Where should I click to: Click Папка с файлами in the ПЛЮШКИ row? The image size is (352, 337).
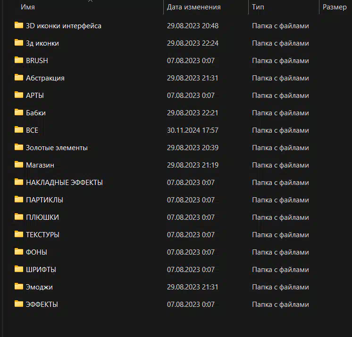pyautogui.click(x=280, y=217)
